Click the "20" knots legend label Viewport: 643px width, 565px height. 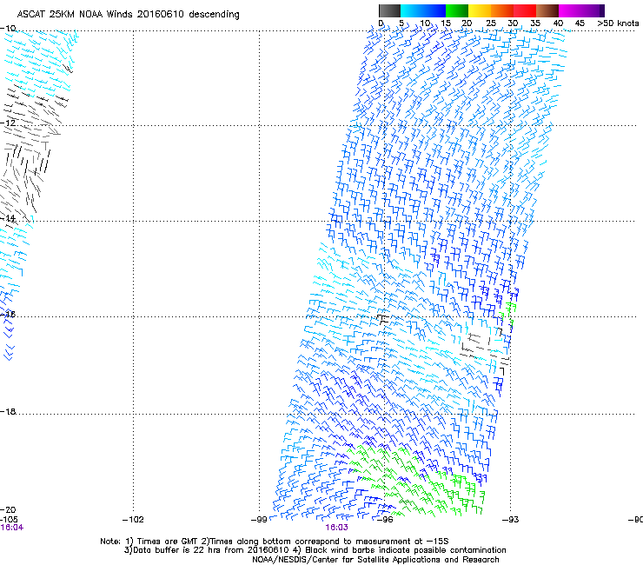pos(467,23)
